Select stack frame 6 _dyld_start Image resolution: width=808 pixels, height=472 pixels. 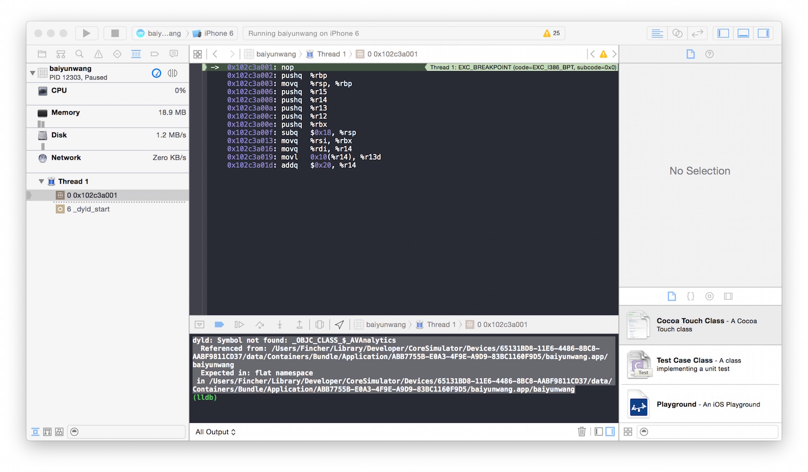coord(108,209)
